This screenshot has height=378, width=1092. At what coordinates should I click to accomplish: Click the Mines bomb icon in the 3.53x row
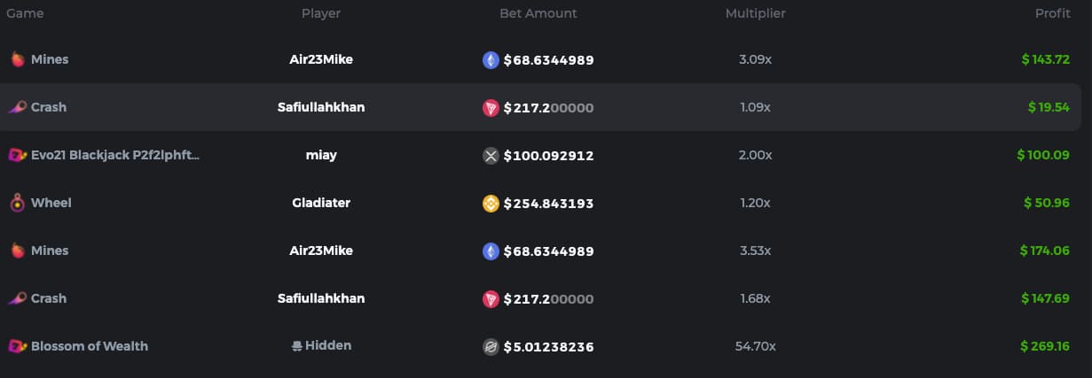[17, 251]
